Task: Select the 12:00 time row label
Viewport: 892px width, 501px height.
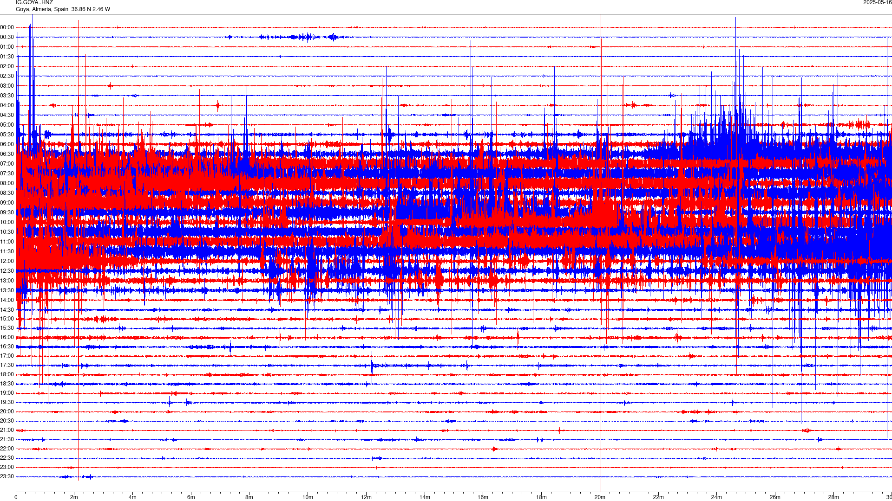Action: 7,261
